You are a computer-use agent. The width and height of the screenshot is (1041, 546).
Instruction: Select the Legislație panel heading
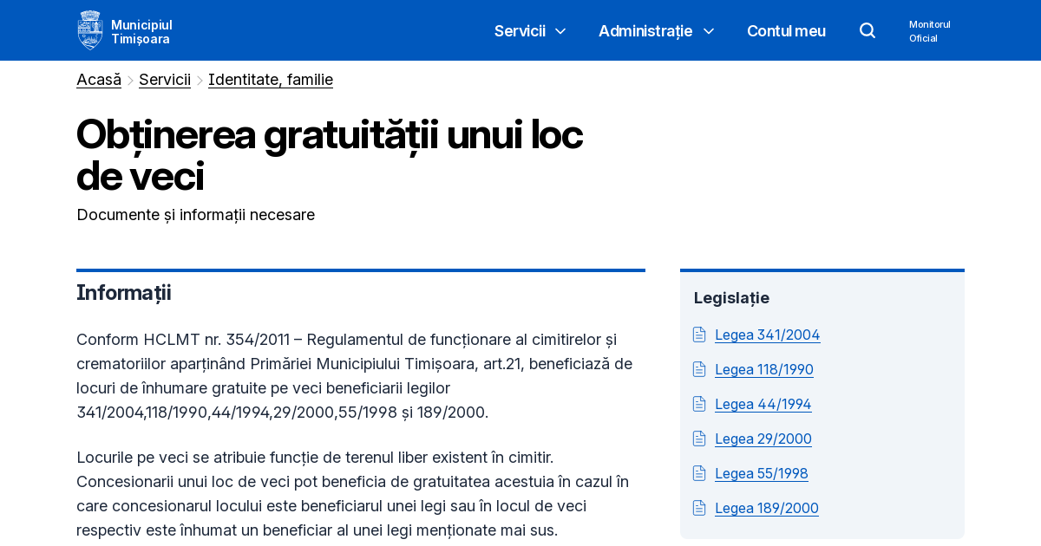731,297
